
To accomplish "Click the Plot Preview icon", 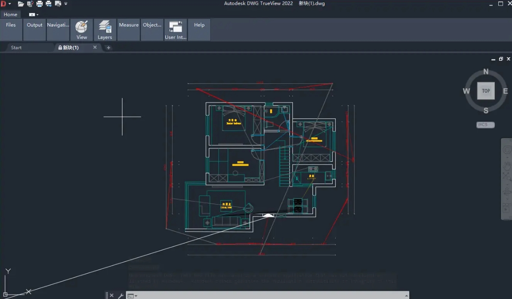I will point(58,4).
